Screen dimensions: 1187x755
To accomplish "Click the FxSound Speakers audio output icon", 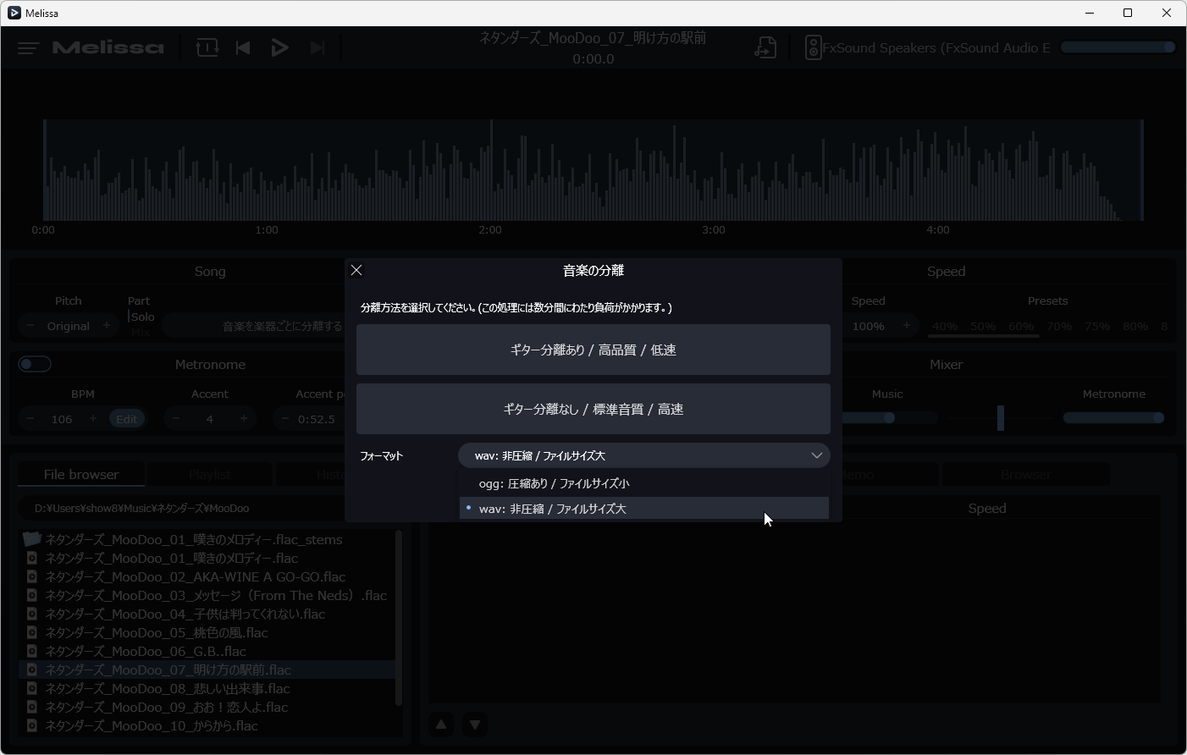I will click(813, 47).
